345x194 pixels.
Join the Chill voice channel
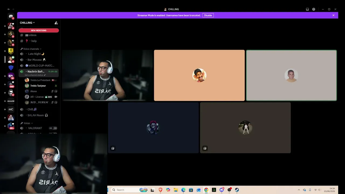click(39, 109)
